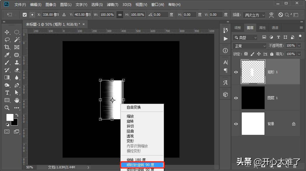Image resolution: width=306 pixels, height=171 pixels.
Task: Open the Info panel icon
Action: coord(225,51)
